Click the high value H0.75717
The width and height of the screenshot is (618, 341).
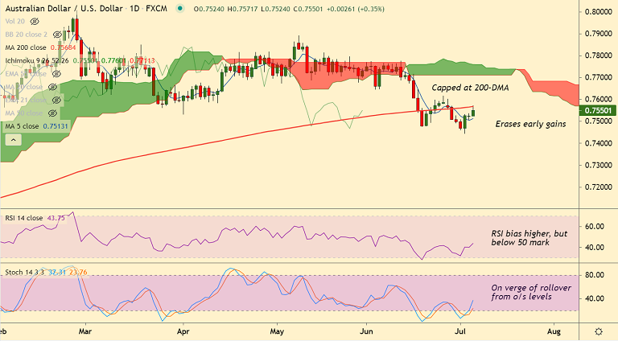[x=242, y=9]
